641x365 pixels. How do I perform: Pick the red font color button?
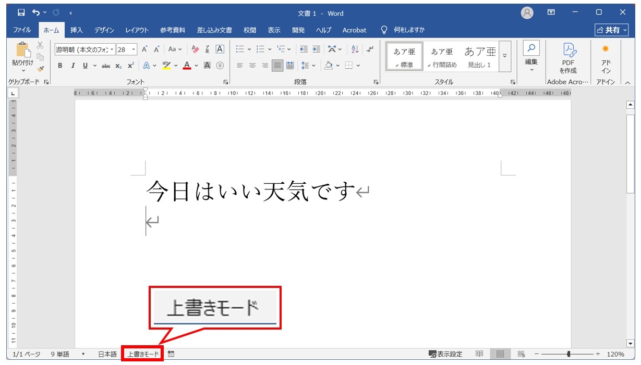point(187,66)
